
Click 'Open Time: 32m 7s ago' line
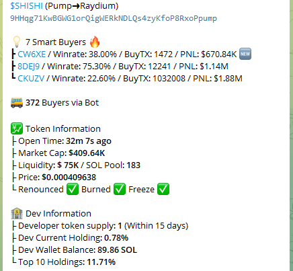pos(65,141)
